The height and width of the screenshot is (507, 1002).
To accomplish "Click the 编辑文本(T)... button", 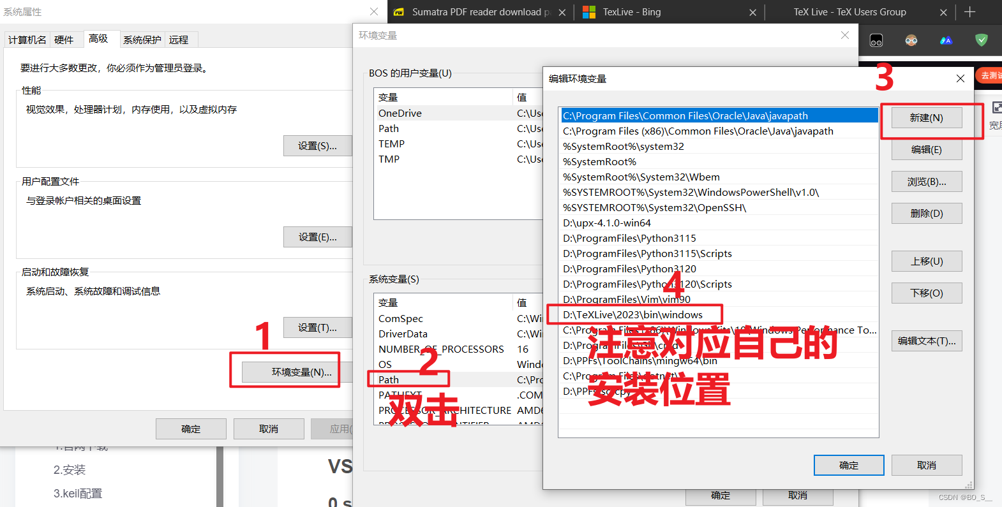I will [927, 341].
